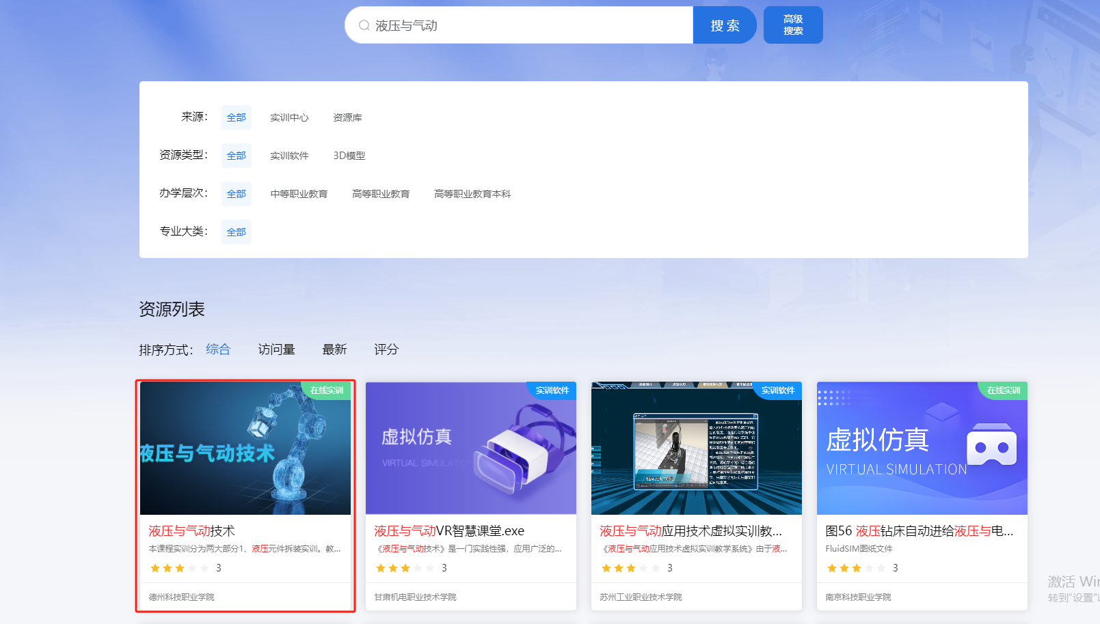Sort resources by 访问量
Image resolution: width=1100 pixels, height=624 pixels.
276,350
